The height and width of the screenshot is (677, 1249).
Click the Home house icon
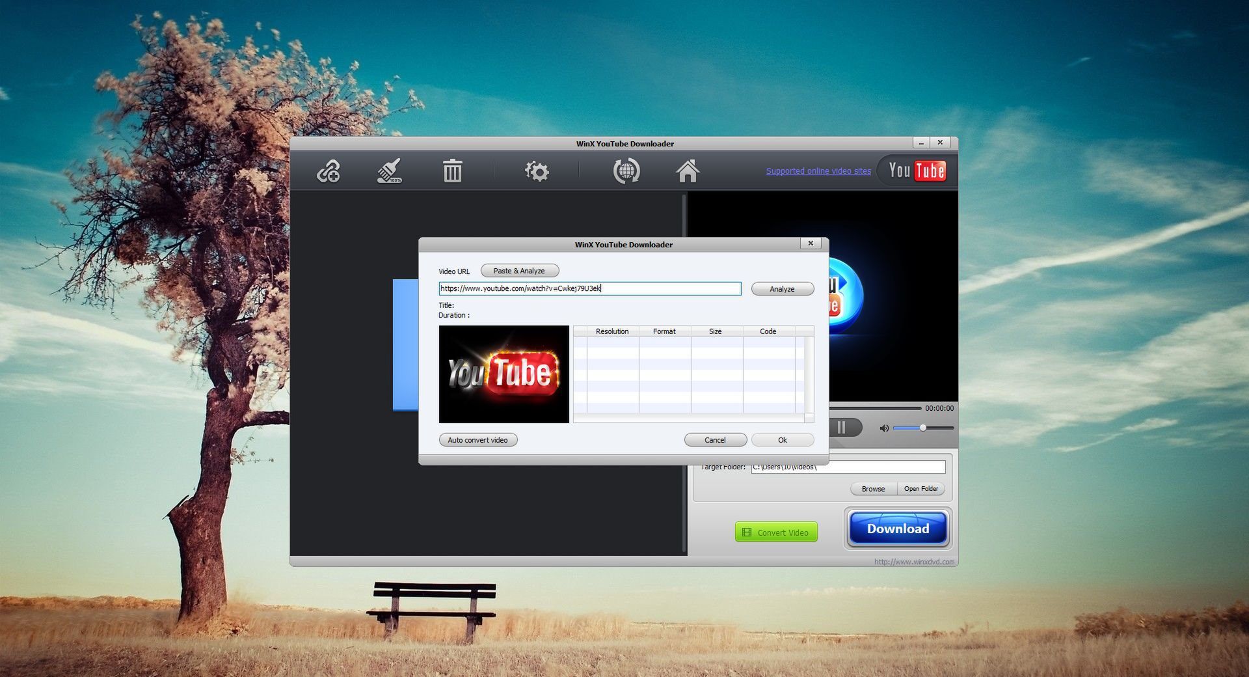[x=688, y=171]
